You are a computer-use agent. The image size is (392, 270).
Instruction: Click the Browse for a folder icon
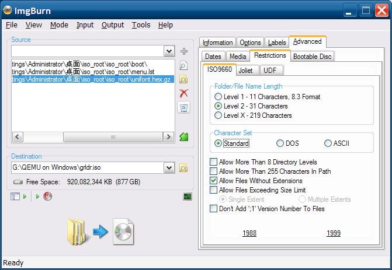pyautogui.click(x=184, y=80)
